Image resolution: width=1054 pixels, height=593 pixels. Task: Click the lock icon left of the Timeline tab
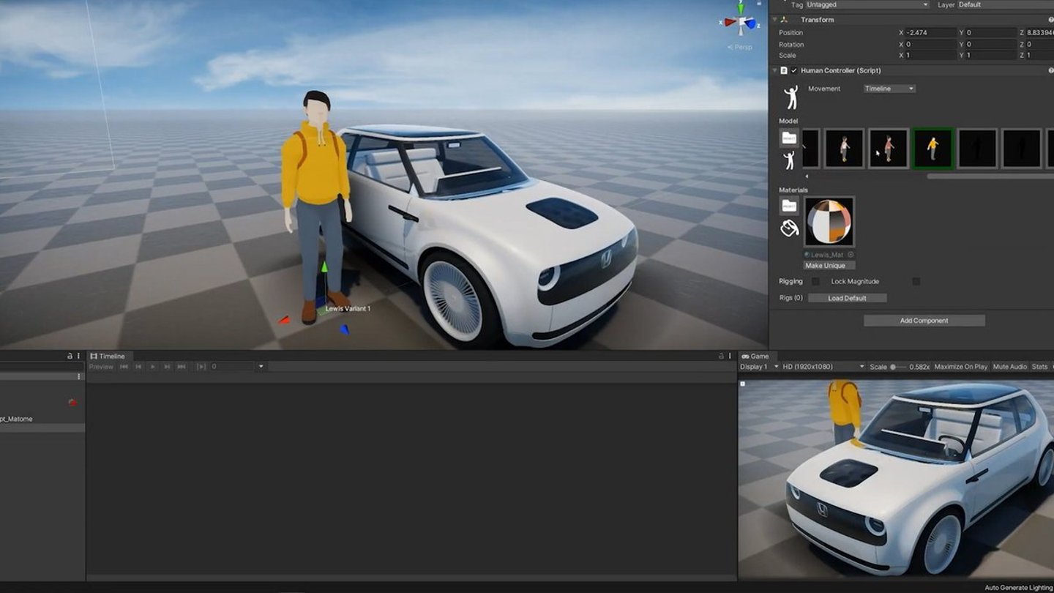[x=70, y=356]
